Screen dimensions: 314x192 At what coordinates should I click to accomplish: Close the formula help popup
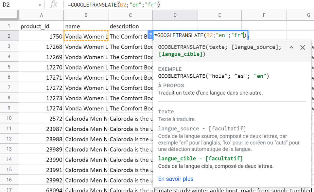[x=303, y=48]
